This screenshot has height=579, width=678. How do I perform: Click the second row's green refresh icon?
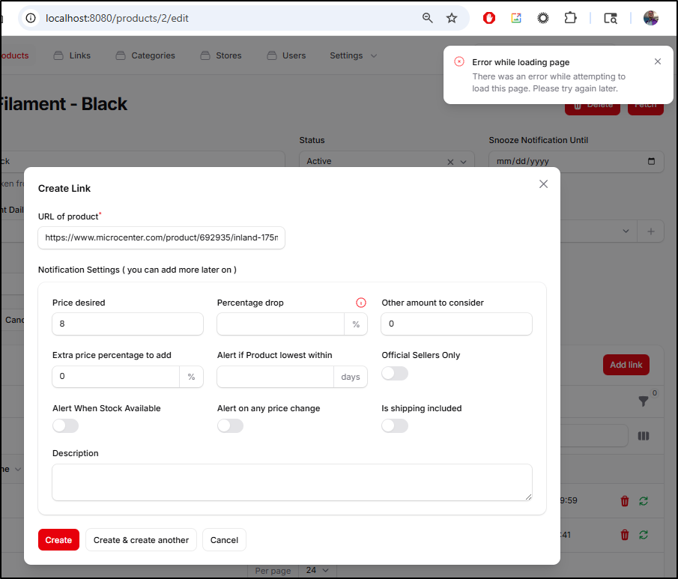(643, 535)
